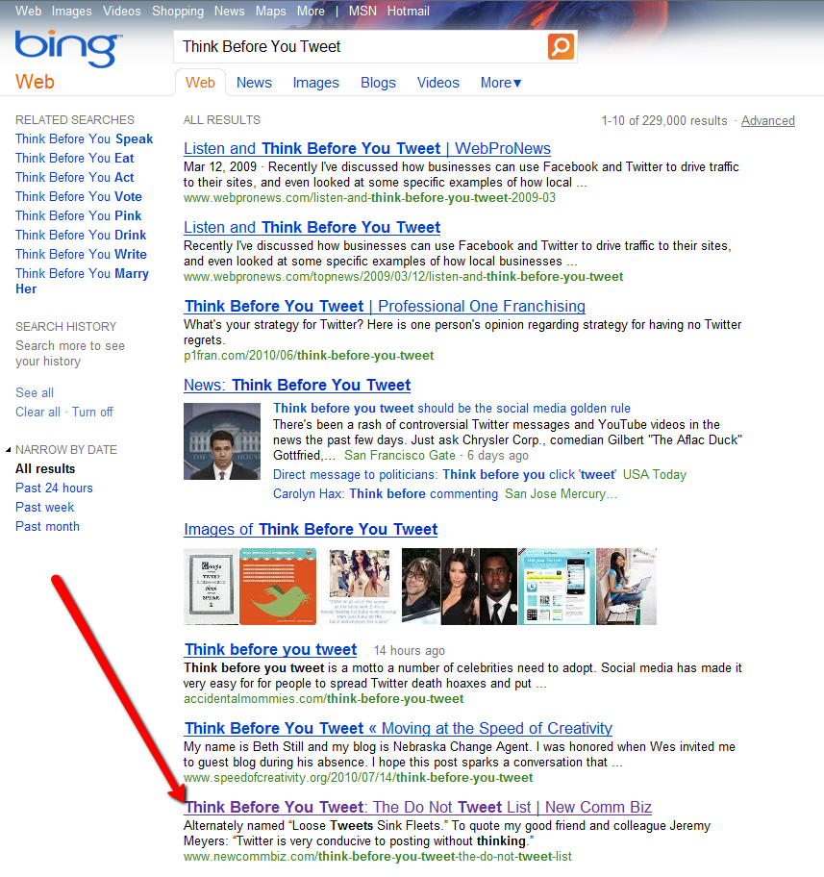Open the 'News: Think Before You Tweet' heading
The image size is (824, 877).
(297, 385)
